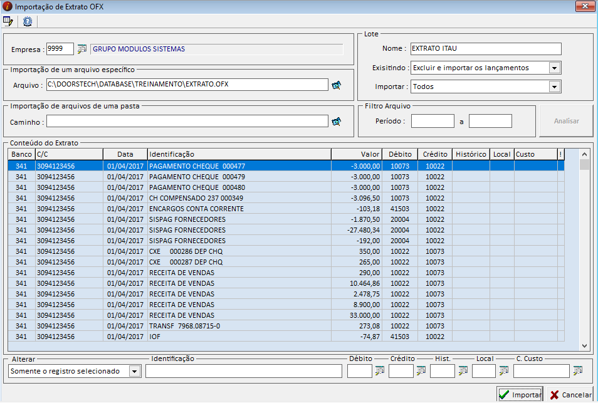Click the Cancelar button

(570, 395)
